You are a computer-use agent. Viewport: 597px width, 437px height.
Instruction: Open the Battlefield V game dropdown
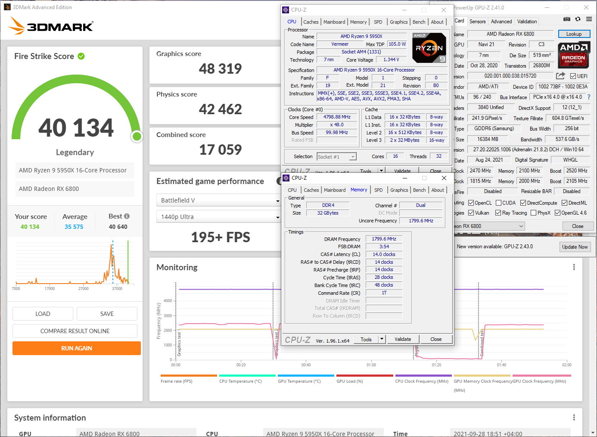coord(218,200)
